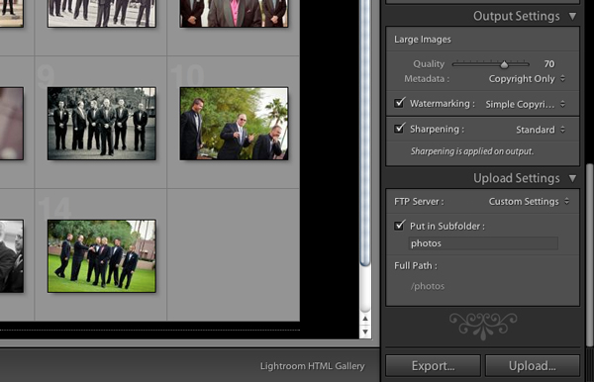This screenshot has height=382, width=594.
Task: Click 'Sharpening is applied on output' note
Action: (x=472, y=151)
